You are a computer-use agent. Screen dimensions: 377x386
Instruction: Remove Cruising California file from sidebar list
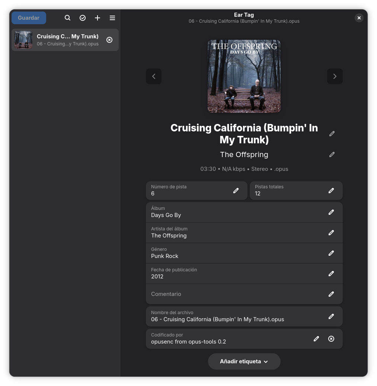pos(109,40)
